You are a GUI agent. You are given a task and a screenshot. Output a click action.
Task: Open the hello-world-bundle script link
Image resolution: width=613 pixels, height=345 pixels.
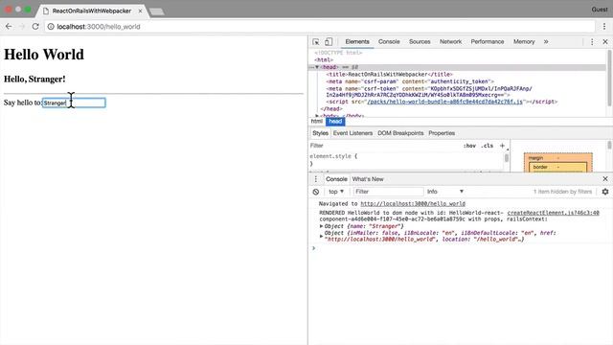pos(444,102)
